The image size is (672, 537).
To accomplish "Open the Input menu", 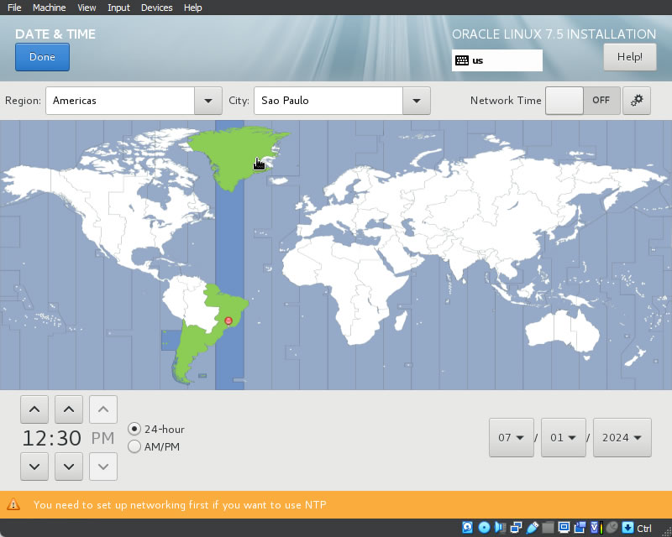I will click(118, 8).
